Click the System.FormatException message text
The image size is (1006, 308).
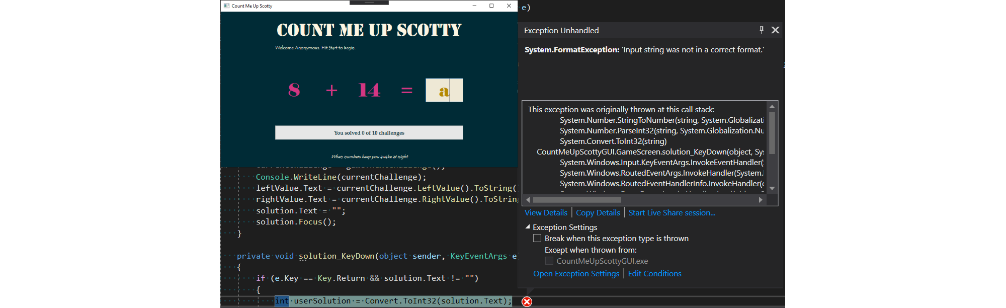[x=644, y=49]
